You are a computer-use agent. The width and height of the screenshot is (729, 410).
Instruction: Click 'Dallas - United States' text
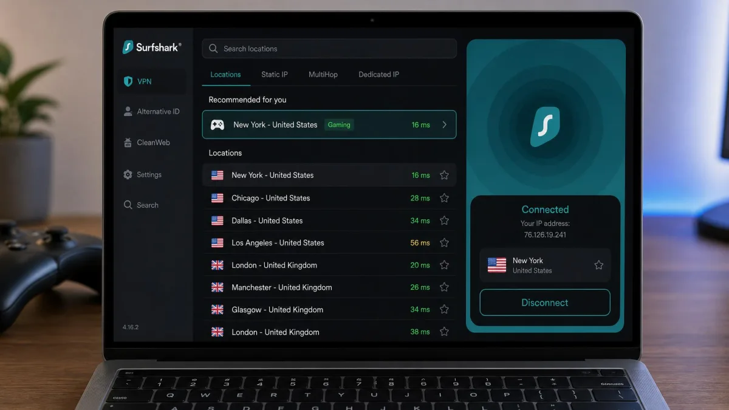[267, 220]
